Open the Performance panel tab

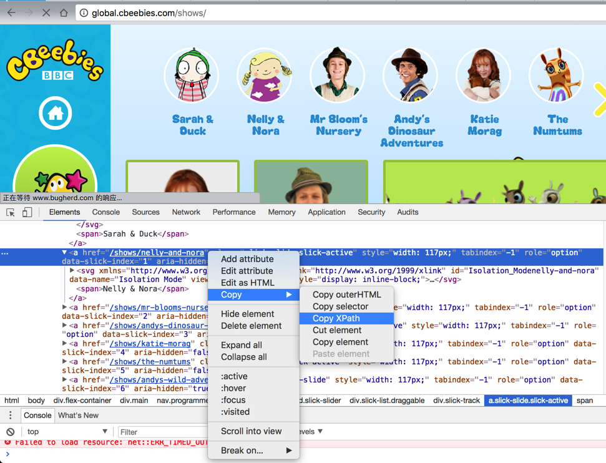(234, 212)
